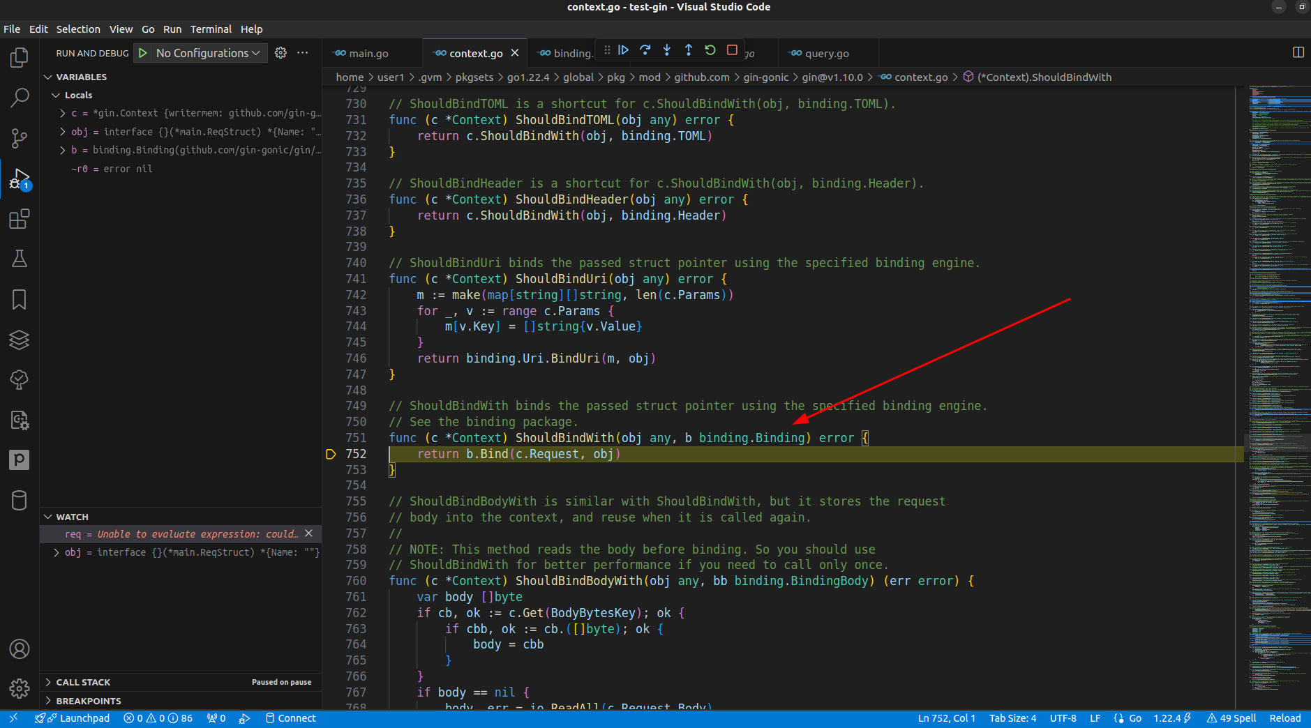Step Out in the debug toolbar
This screenshot has width=1311, height=728.
coord(689,50)
